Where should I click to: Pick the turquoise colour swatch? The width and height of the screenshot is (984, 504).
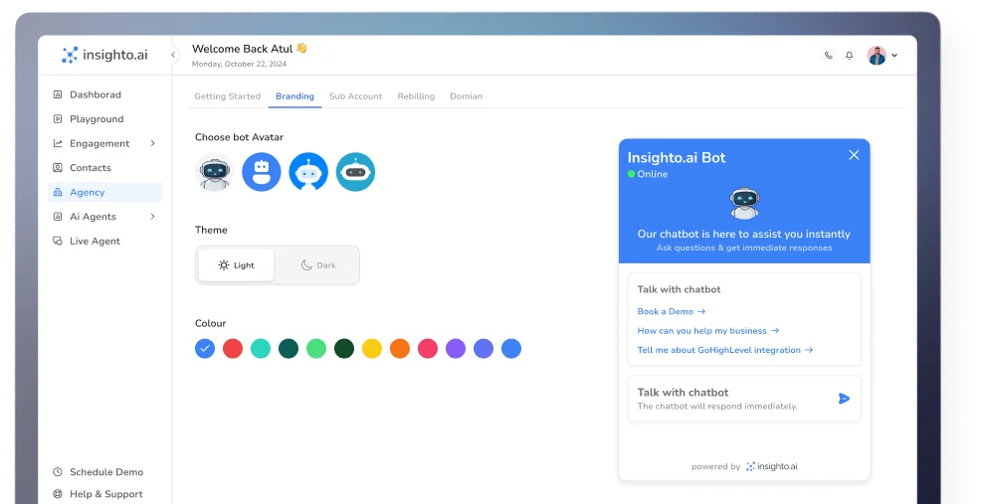pos(261,349)
